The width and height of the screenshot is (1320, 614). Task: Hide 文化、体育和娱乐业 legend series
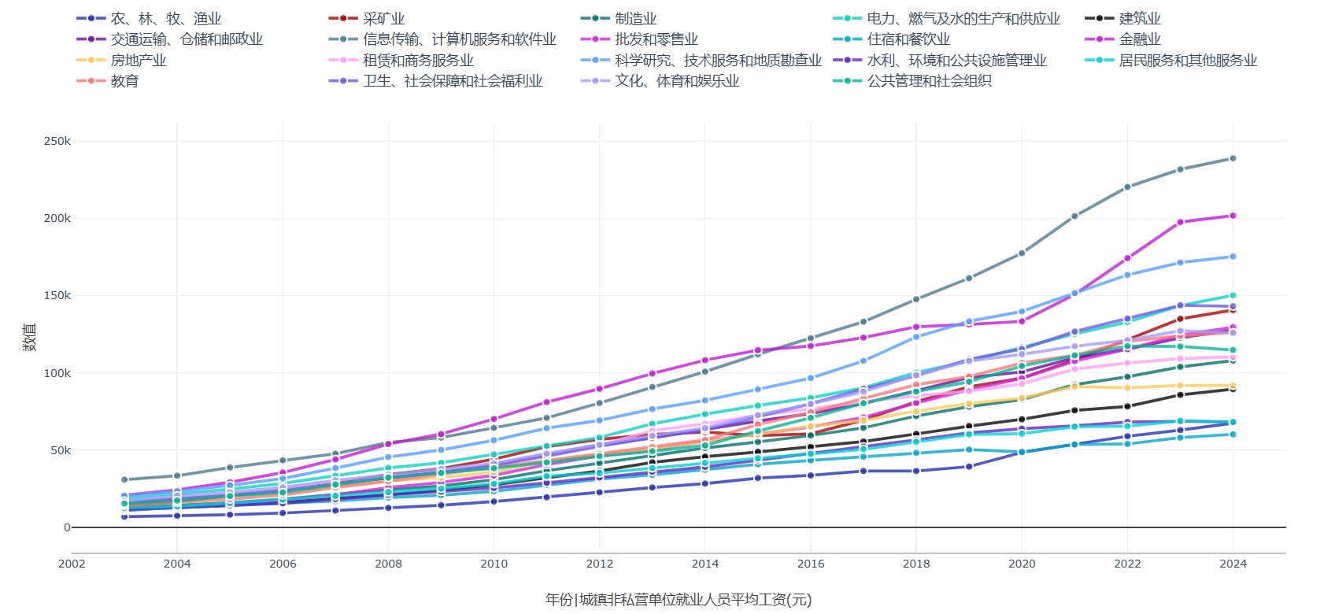tap(660, 80)
